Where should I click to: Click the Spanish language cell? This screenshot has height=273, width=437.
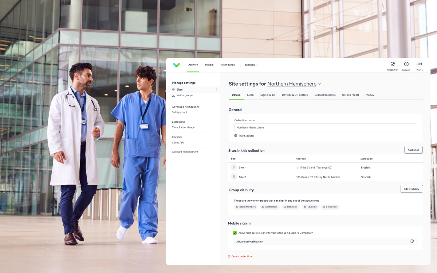366,177
